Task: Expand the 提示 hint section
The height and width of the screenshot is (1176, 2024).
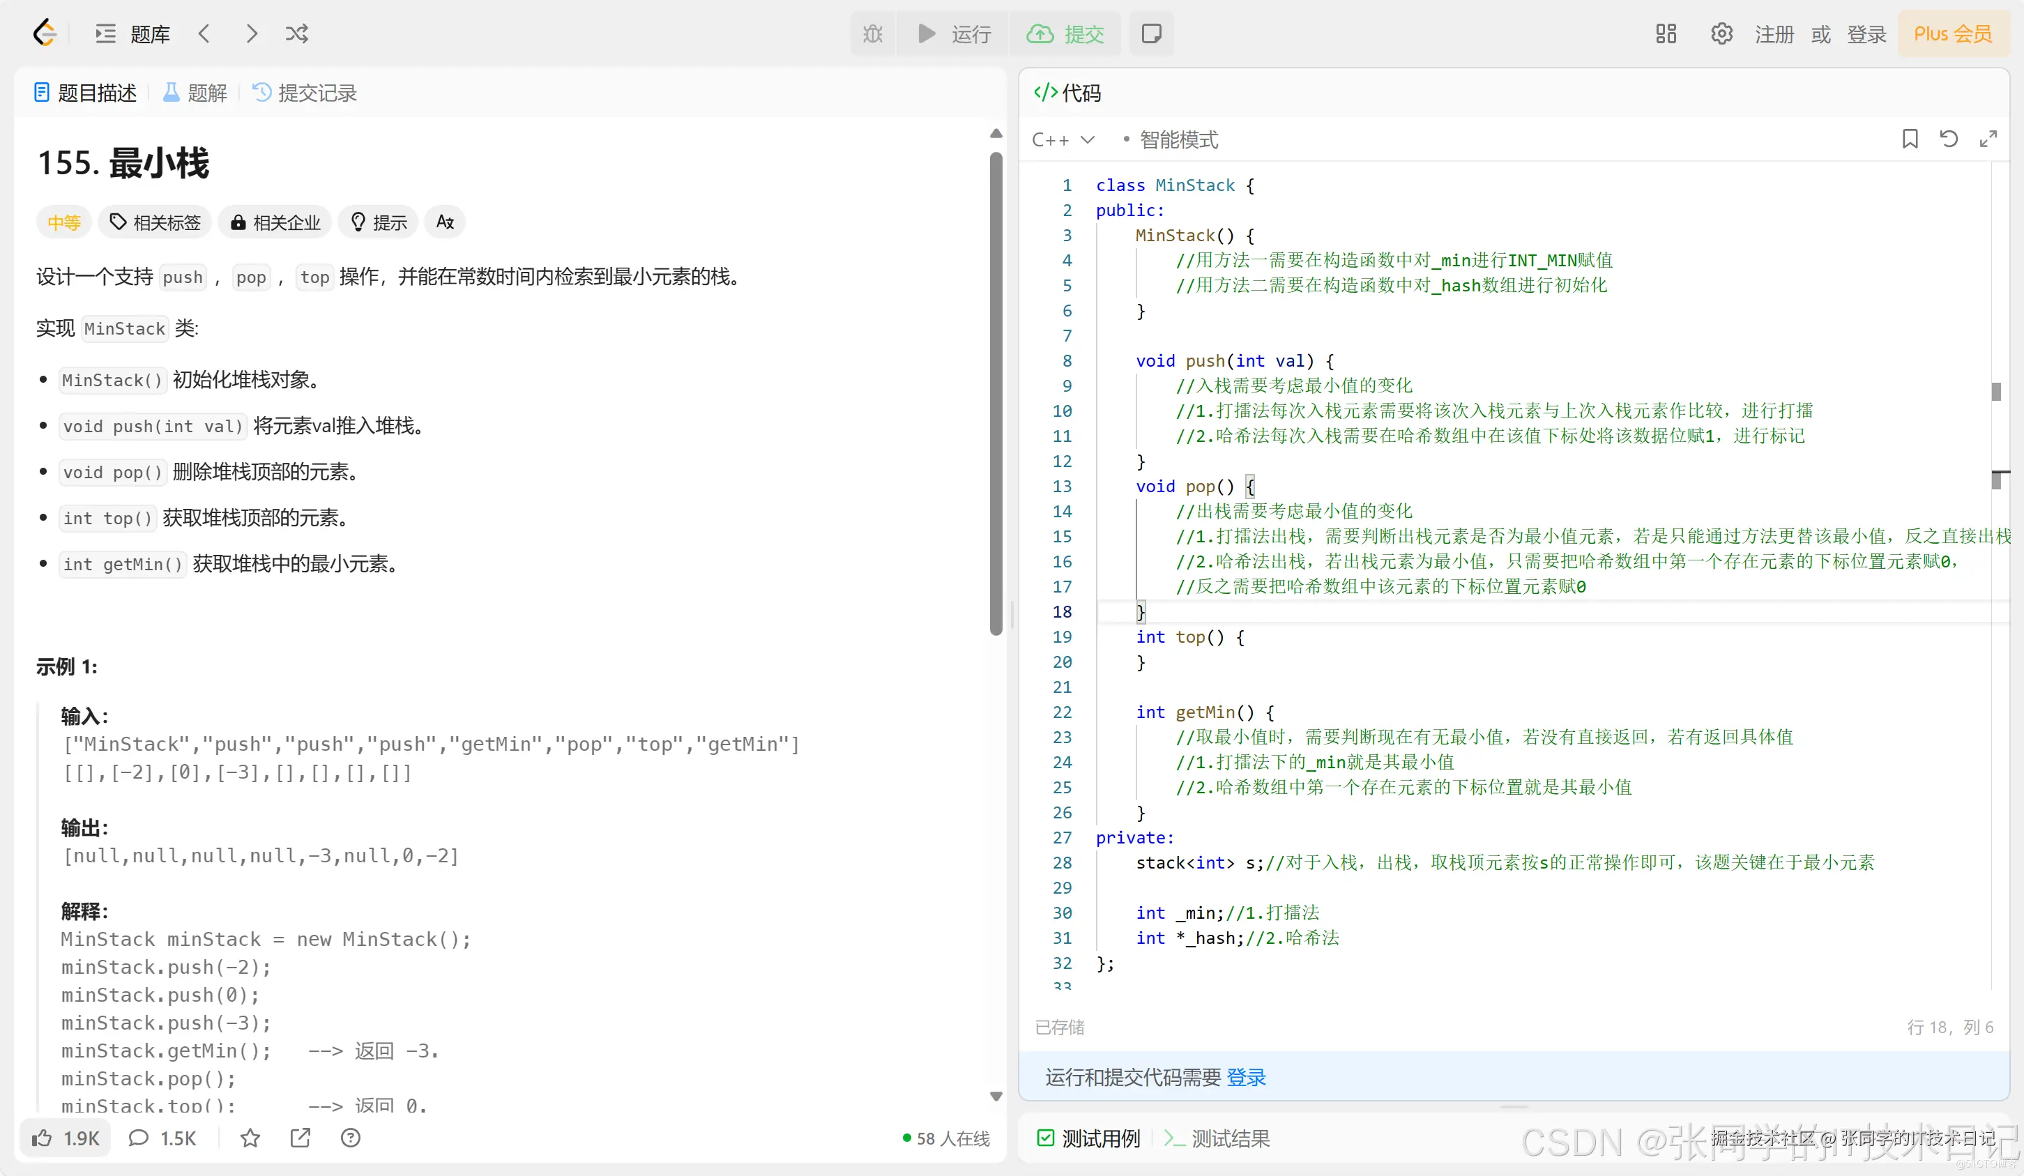Action: pos(380,222)
